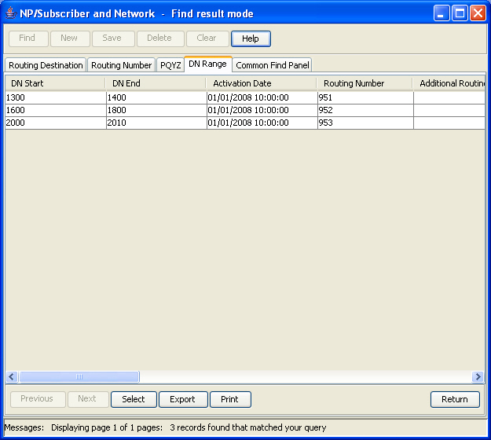Click the Additional Routing column header
Viewport: 491px width, 440px height.
click(x=449, y=83)
